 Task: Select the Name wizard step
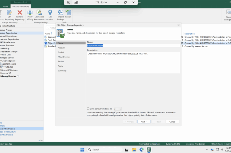pos(71,43)
